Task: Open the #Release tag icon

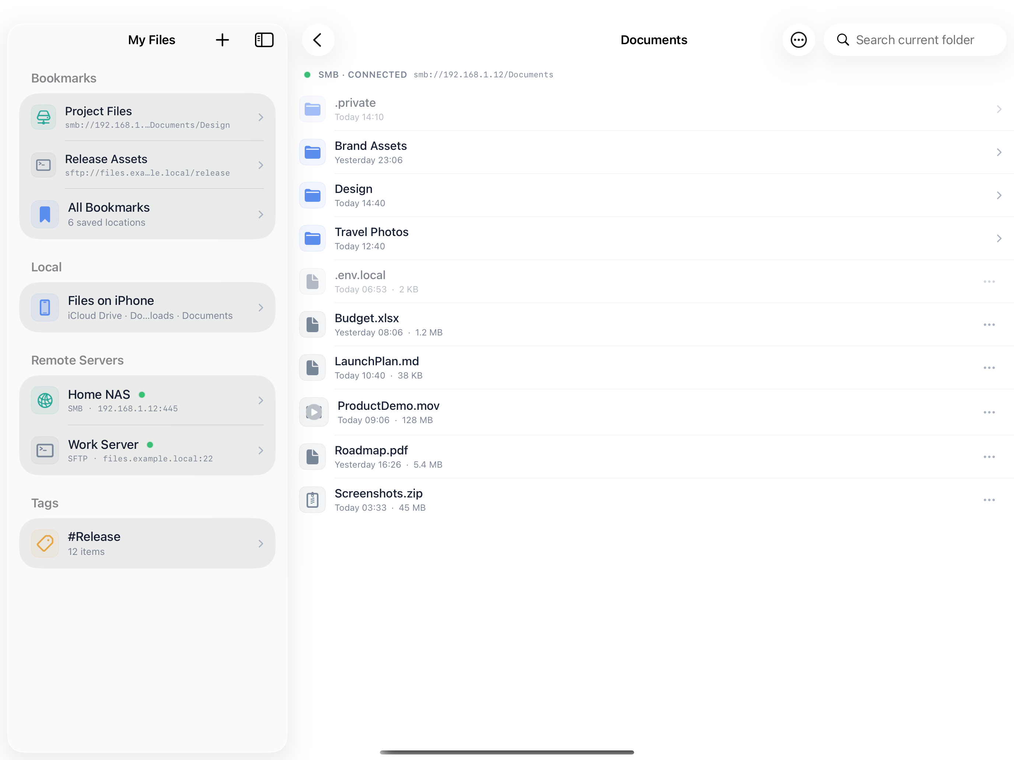Action: [x=45, y=543]
